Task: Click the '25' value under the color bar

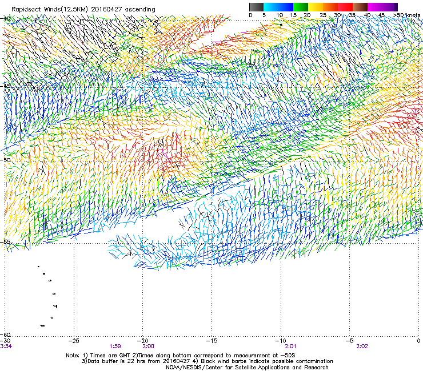Action: [323, 15]
